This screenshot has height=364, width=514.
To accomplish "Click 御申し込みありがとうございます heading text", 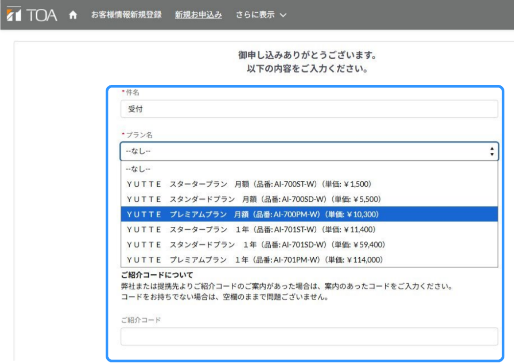I will [x=307, y=55].
